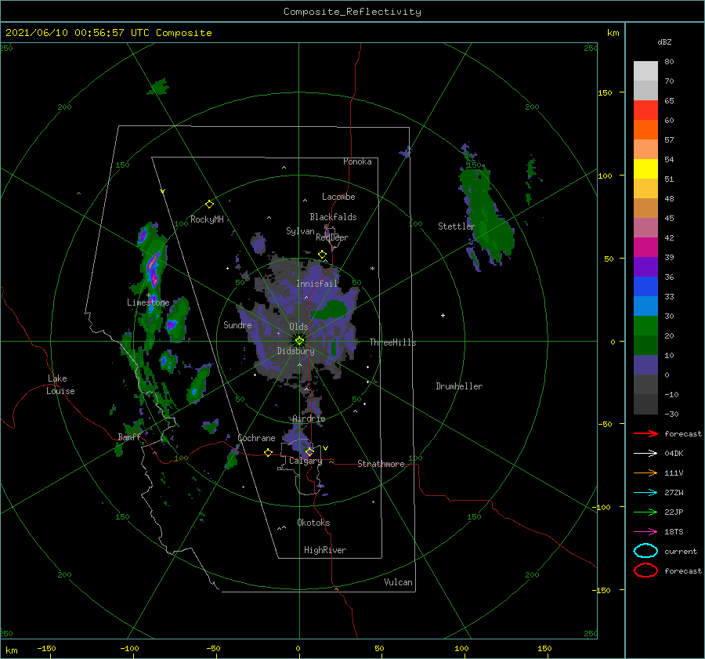Click the green 22JP arrow icon
Image resolution: width=705 pixels, height=659 pixels.
click(x=645, y=512)
